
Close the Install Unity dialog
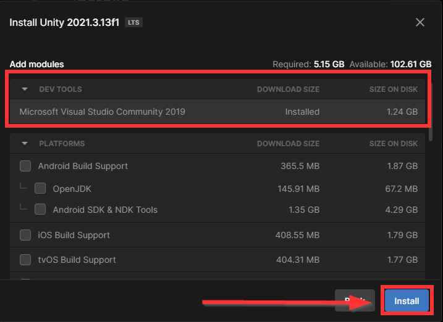click(x=420, y=22)
